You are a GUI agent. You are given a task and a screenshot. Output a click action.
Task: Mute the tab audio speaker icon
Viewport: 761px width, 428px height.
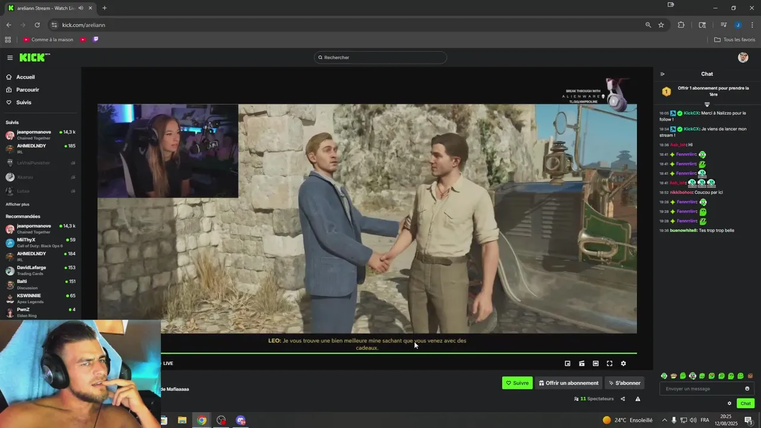click(x=81, y=8)
